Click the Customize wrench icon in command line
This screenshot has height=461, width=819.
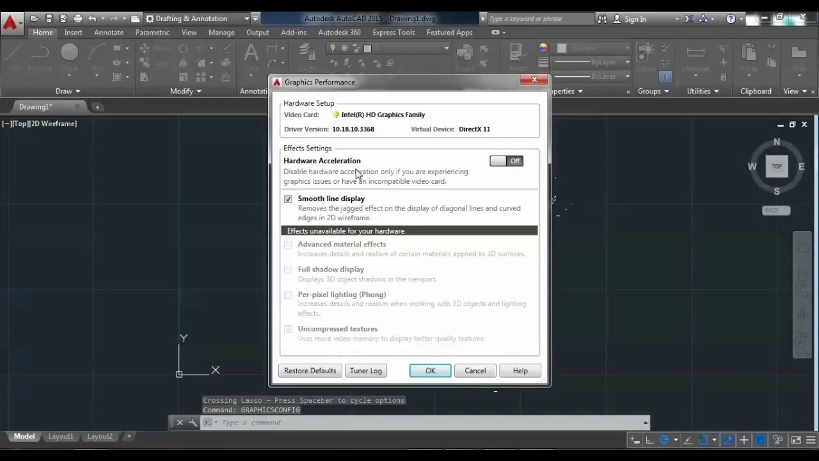click(x=193, y=423)
